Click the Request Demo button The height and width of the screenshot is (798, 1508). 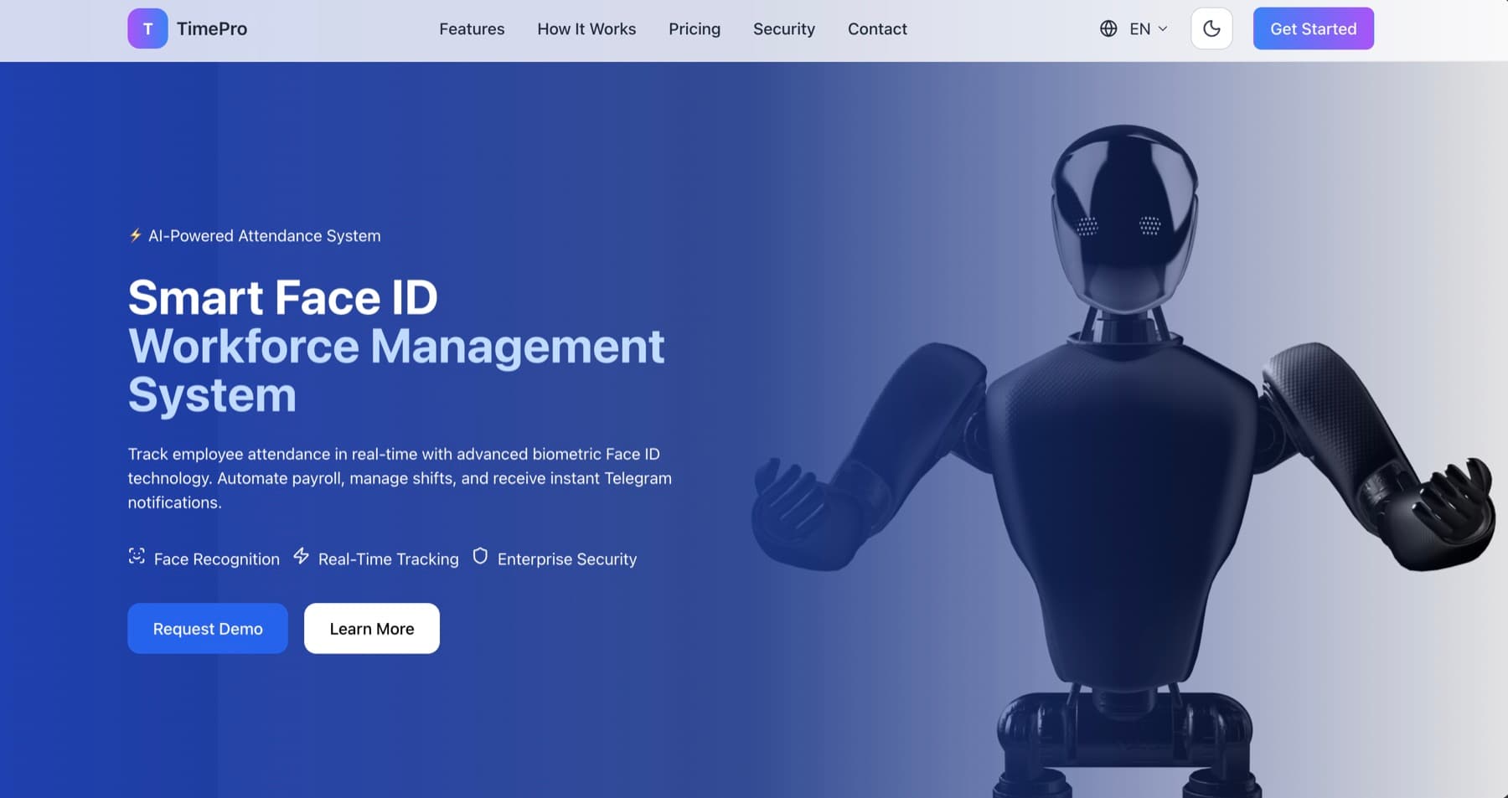pyautogui.click(x=208, y=628)
